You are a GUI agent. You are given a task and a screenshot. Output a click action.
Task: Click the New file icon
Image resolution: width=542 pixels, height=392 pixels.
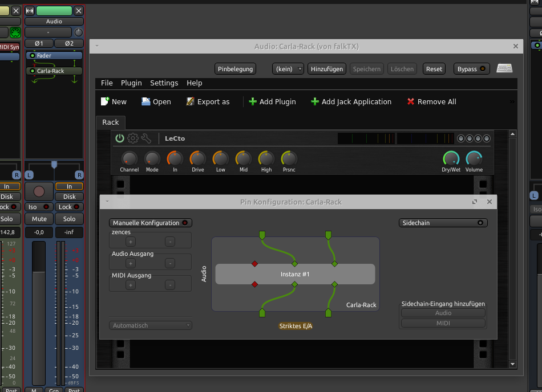(x=105, y=101)
